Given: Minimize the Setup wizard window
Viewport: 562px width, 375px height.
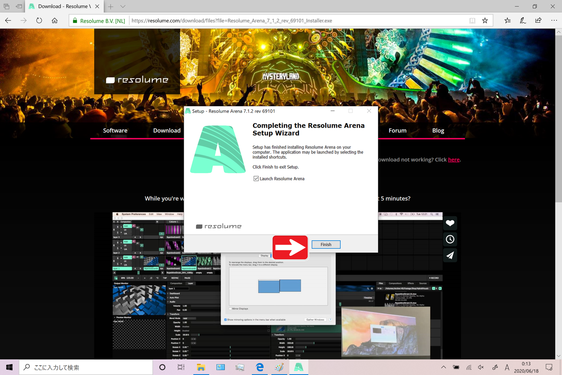Looking at the screenshot, I should tap(333, 111).
